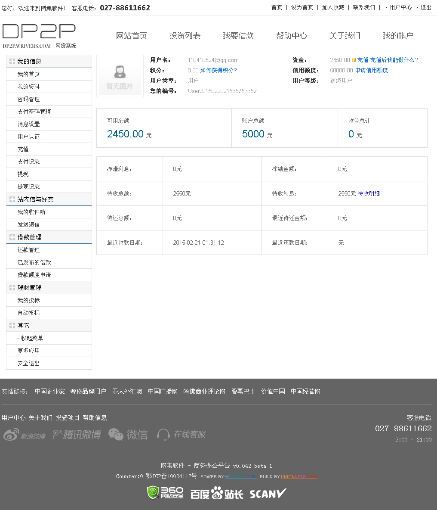Open the 待收明细 details link
Image resolution: width=437 pixels, height=510 pixels.
[369, 194]
